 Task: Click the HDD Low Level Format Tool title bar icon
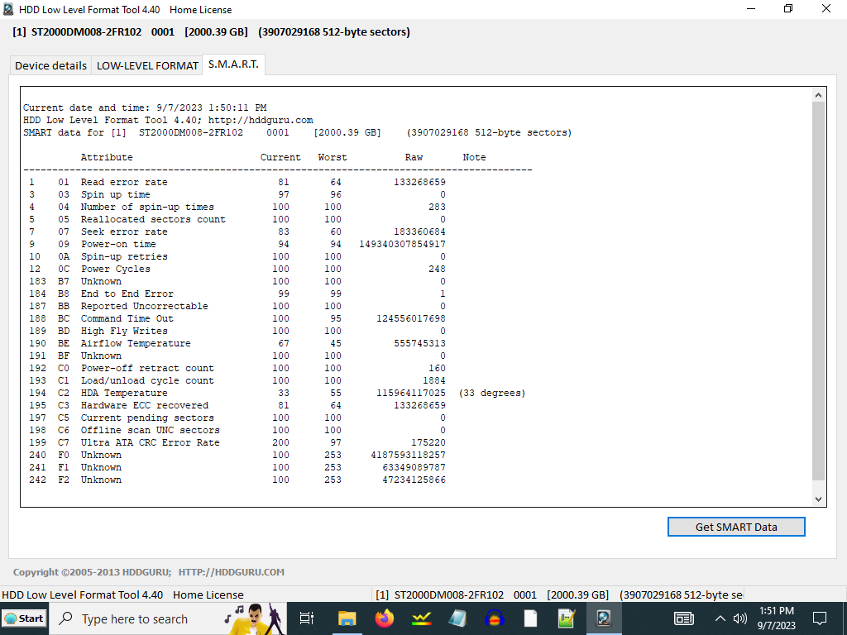pyautogui.click(x=8, y=9)
